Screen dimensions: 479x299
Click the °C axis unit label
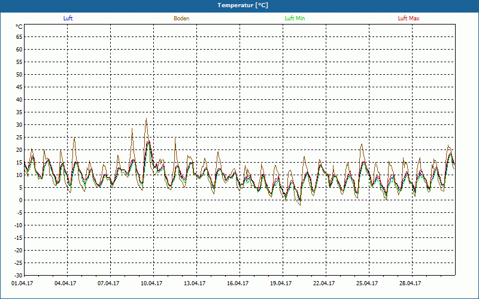(19, 27)
